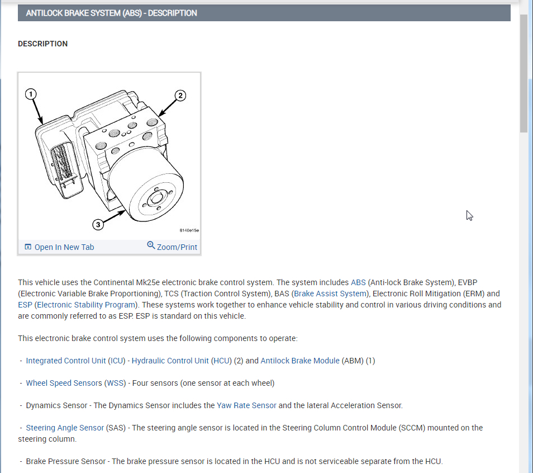Click the Zoom/Print magnifier icon

151,245
